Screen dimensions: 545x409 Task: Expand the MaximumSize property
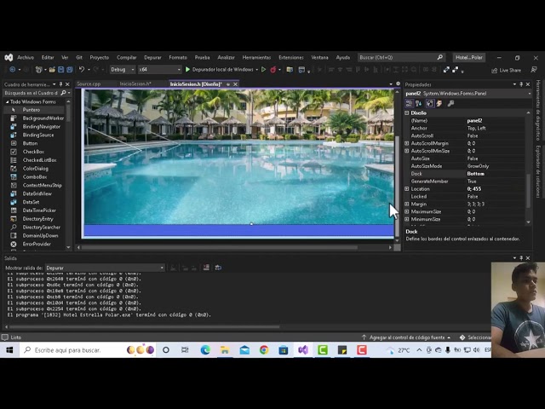coord(407,212)
